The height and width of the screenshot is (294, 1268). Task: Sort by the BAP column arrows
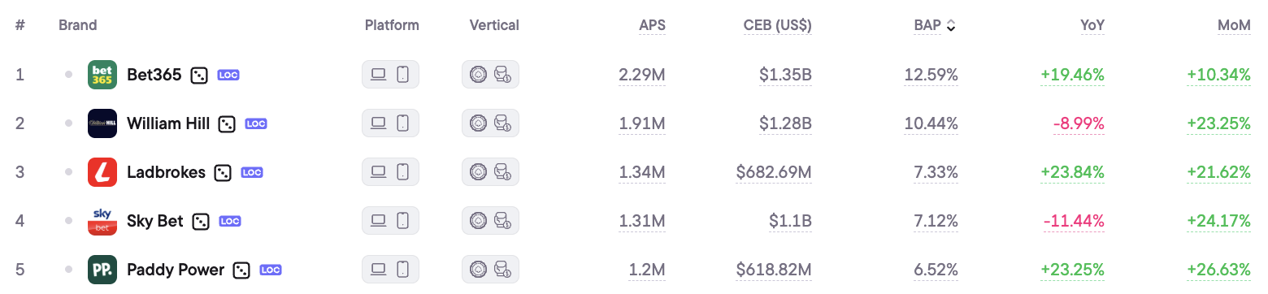[x=951, y=26]
